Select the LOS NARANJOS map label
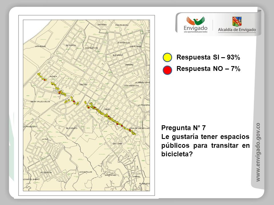 click(131, 86)
